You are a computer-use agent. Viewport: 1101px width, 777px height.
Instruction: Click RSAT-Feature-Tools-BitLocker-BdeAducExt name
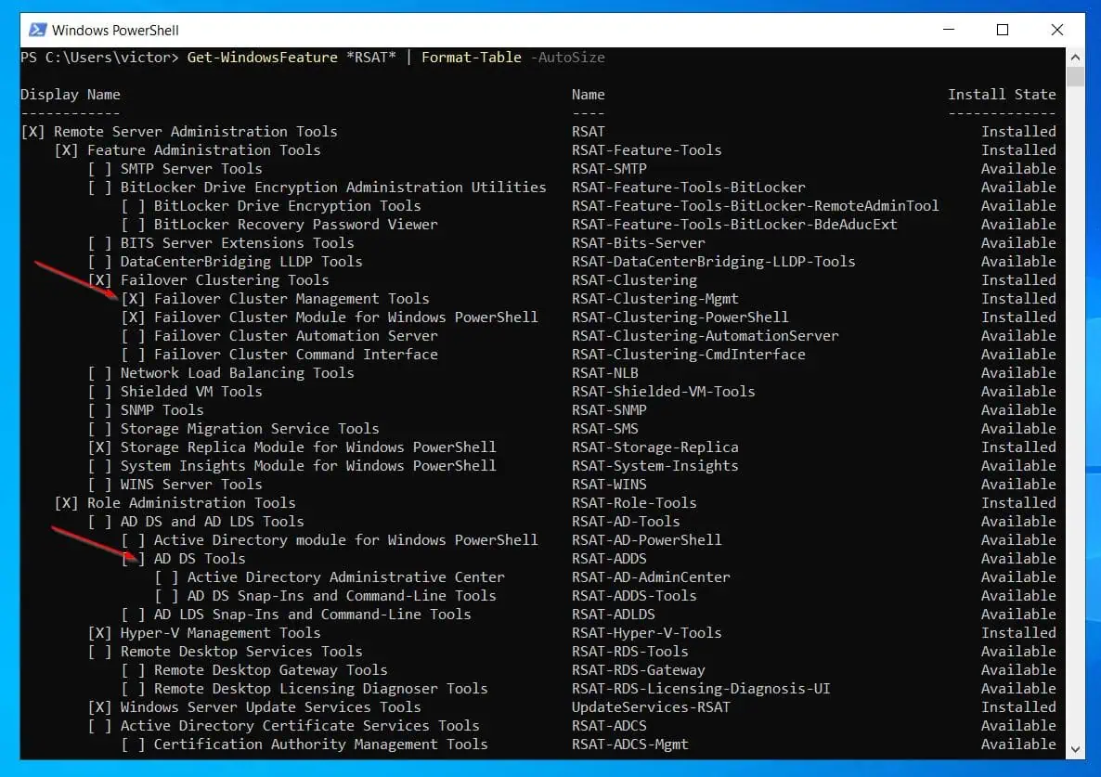point(734,225)
